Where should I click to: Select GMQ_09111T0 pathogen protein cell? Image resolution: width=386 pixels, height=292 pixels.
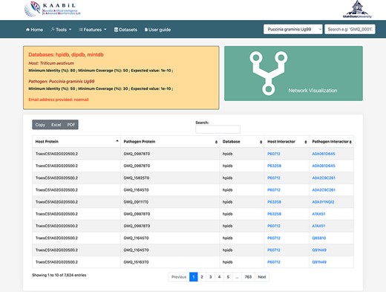[170, 202]
